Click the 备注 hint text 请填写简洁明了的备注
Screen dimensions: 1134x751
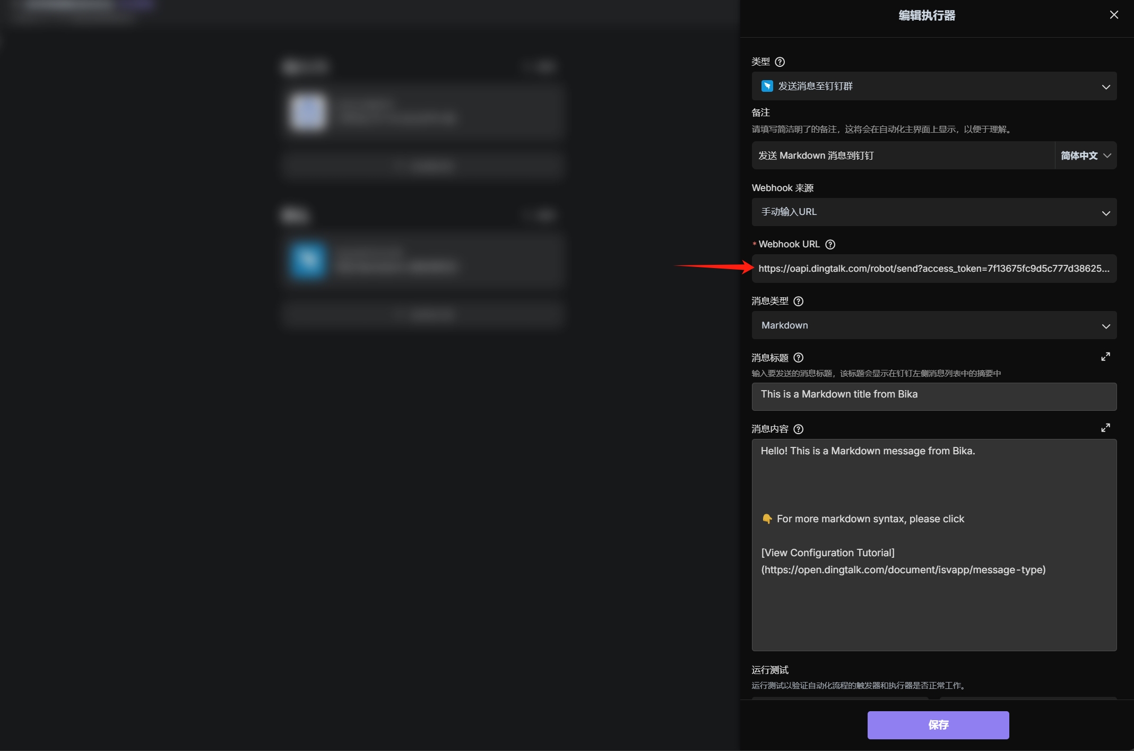pyautogui.click(x=881, y=129)
